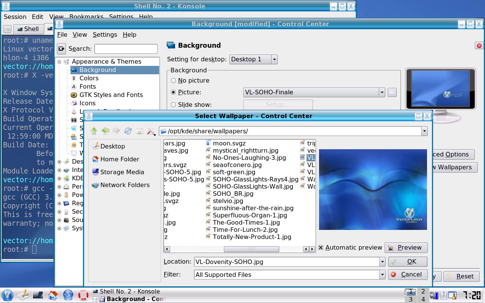Open the Filter dropdown list

pyautogui.click(x=382, y=275)
